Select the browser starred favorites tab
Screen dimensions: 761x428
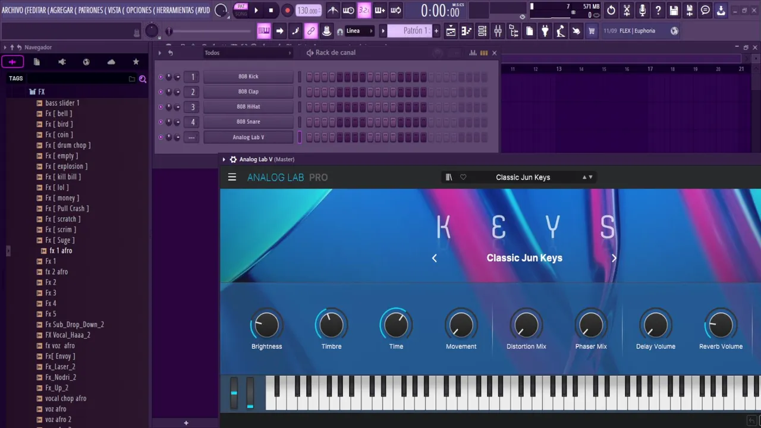tap(136, 62)
